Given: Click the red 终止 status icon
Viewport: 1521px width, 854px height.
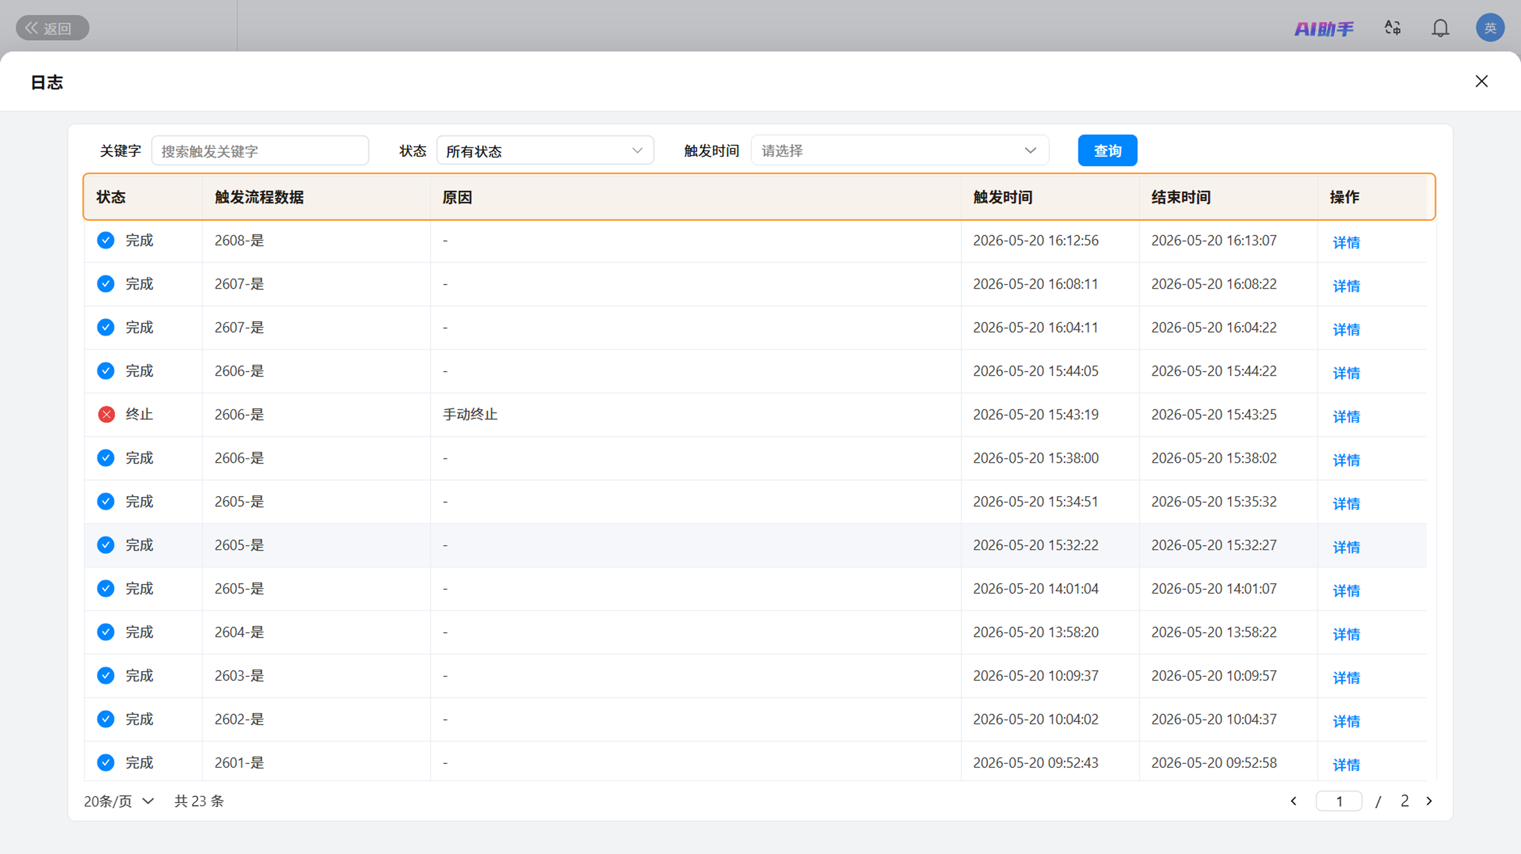Looking at the screenshot, I should 106,415.
